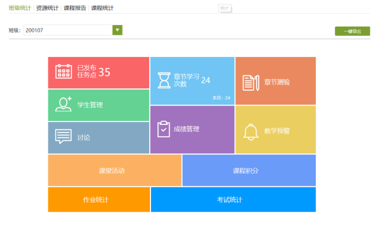The image size is (379, 227).
Task: Click the document-and-pen icon beside 章节测验
Action: 251,83
